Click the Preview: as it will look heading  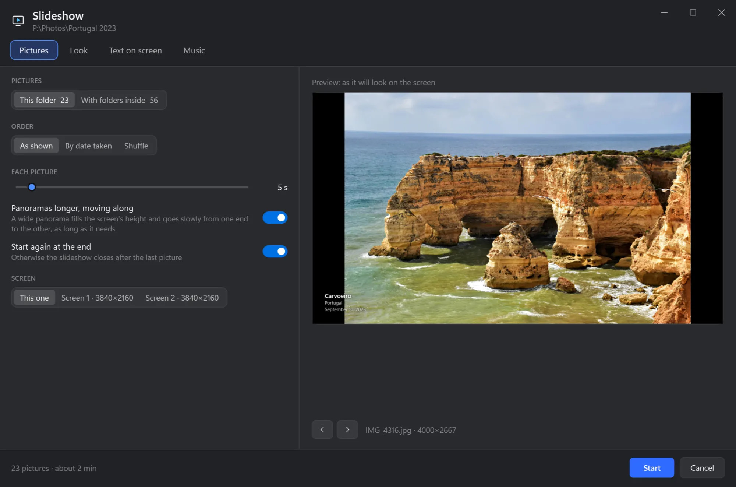point(374,83)
